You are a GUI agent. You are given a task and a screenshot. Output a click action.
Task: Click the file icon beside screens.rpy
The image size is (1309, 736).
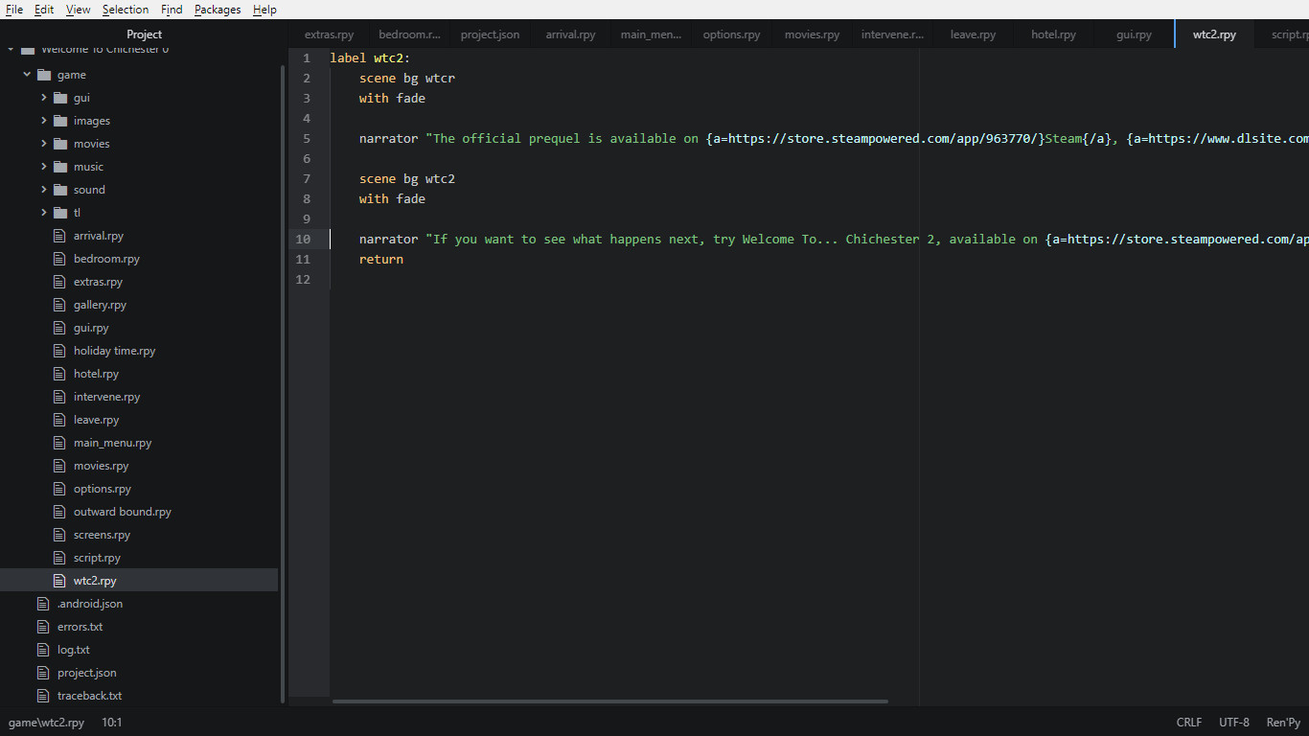tap(59, 534)
